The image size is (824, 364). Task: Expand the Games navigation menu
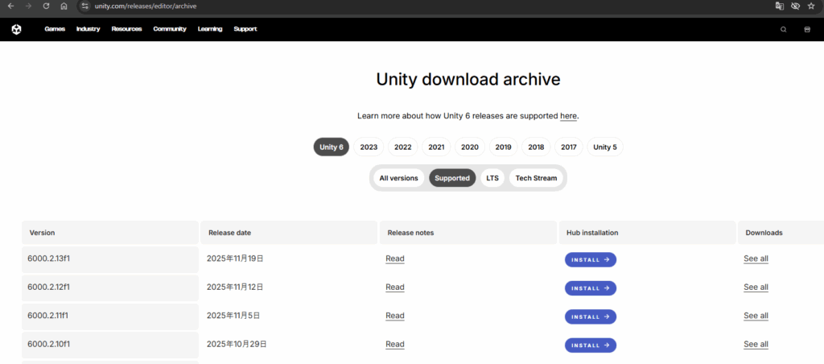(x=55, y=29)
